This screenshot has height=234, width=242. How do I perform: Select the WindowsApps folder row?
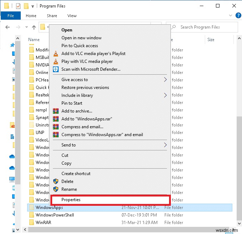[x=130, y=208]
